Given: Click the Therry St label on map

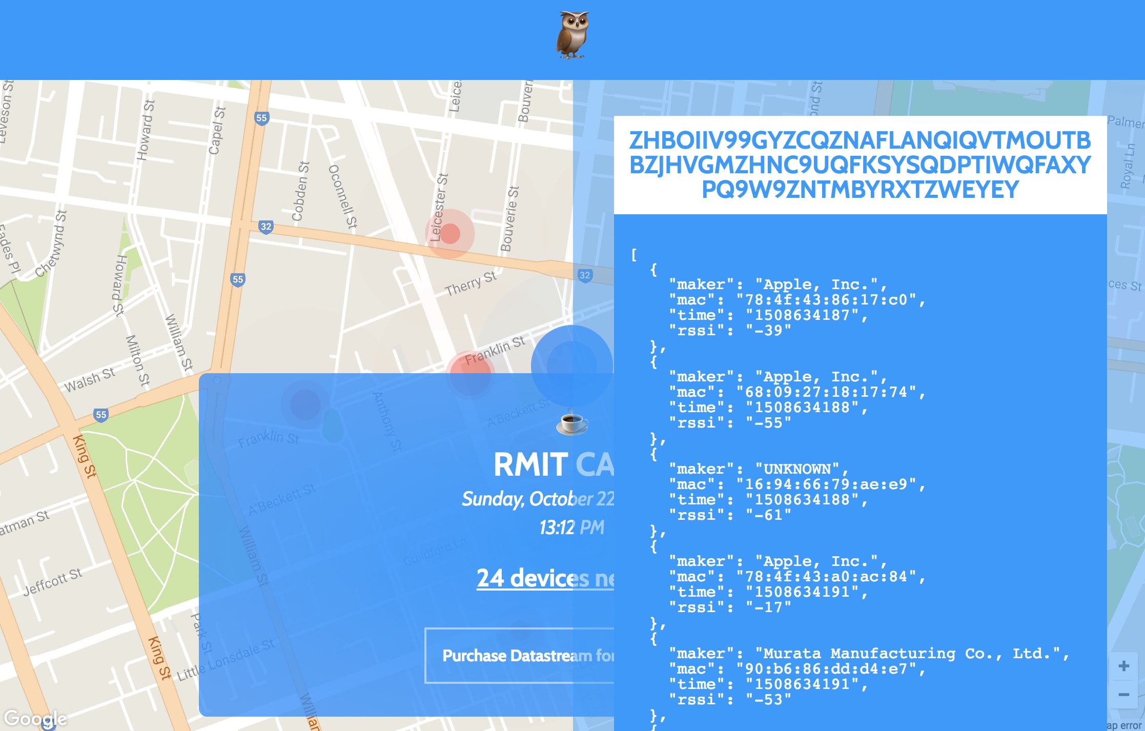Looking at the screenshot, I should tap(470, 283).
